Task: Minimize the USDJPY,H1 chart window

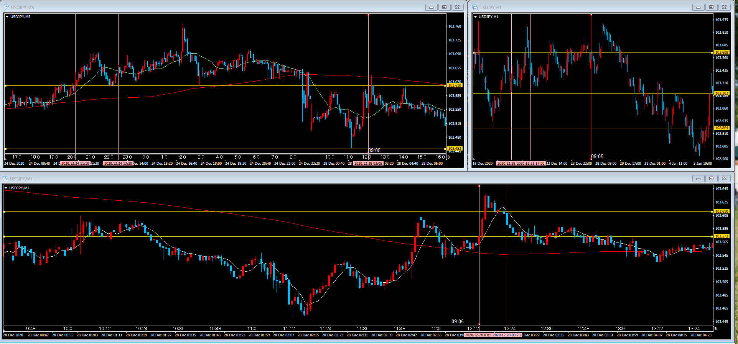Action: (698, 7)
